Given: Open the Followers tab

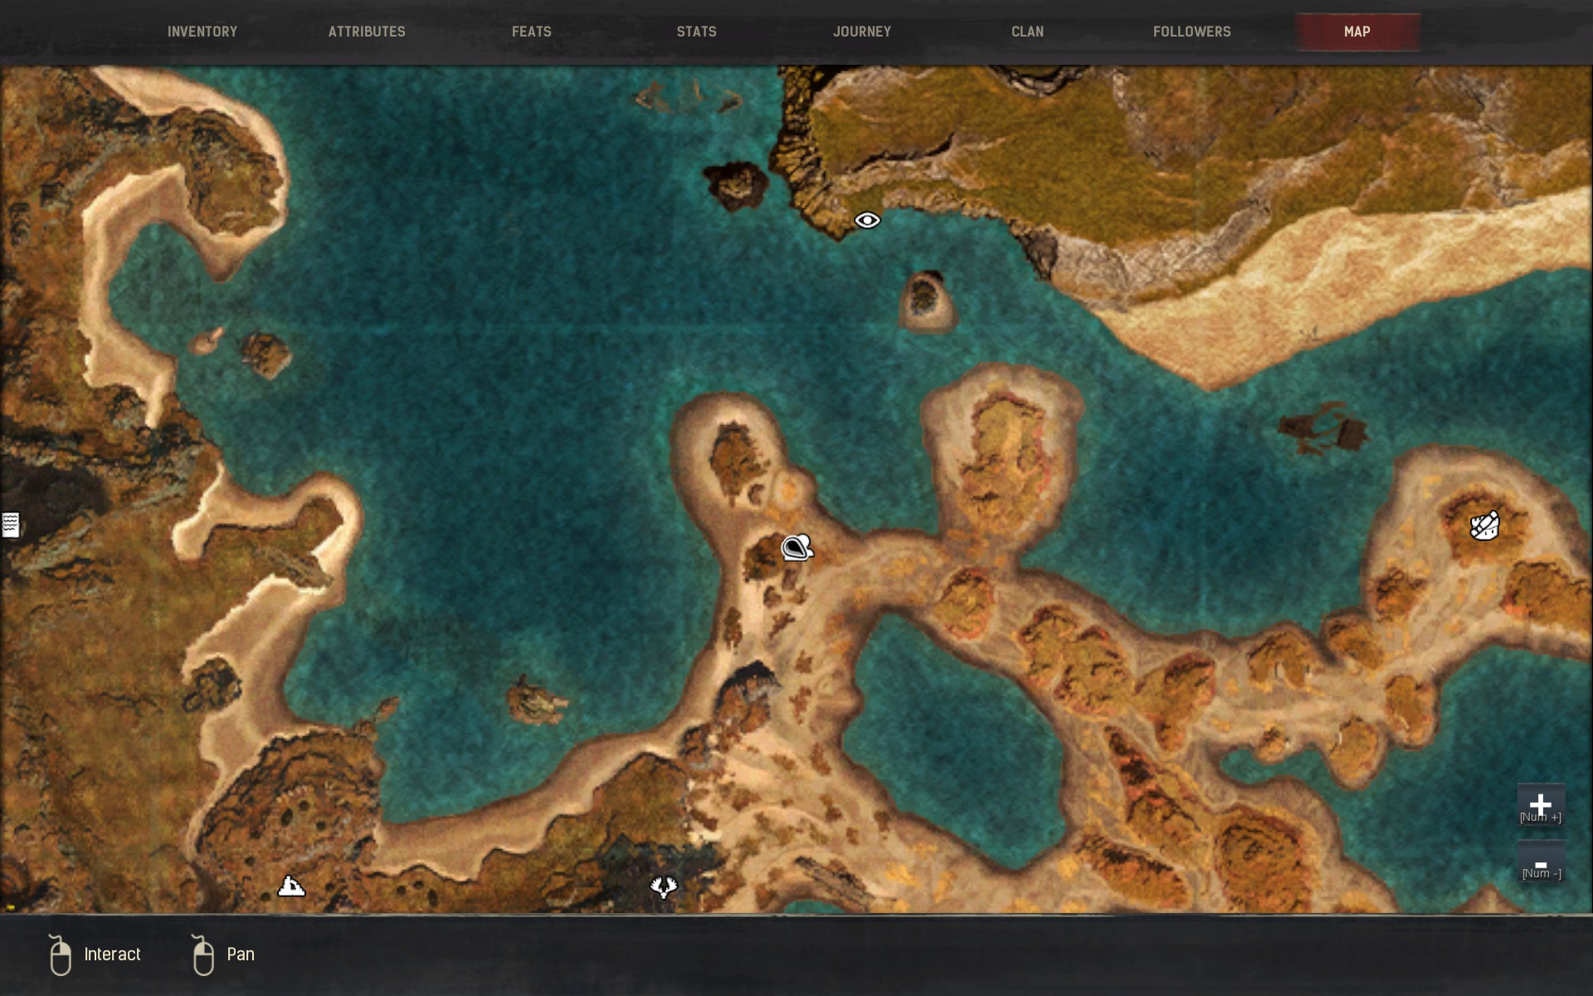Looking at the screenshot, I should coord(1191,32).
